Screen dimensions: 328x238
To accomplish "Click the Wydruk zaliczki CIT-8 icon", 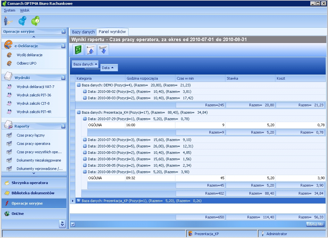I will tap(9, 103).
